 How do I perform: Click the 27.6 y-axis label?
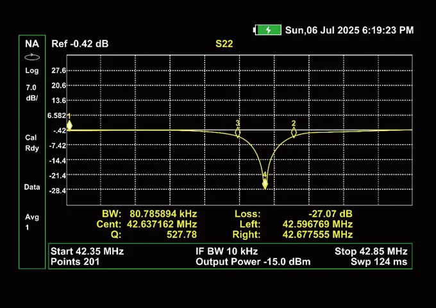click(58, 71)
